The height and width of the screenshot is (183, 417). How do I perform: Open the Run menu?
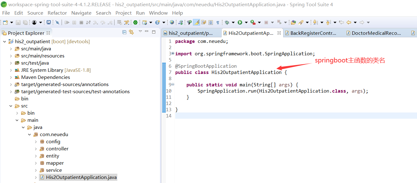click(140, 13)
